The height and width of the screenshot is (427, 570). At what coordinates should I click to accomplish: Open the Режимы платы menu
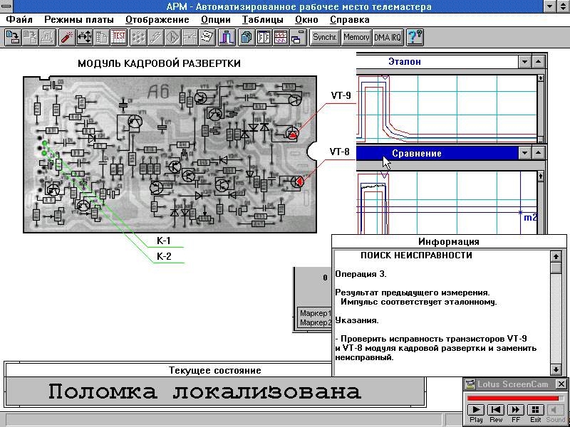[79, 20]
